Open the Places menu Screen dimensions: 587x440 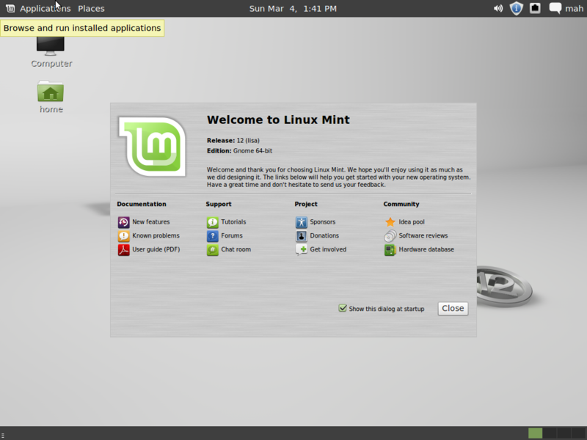(91, 8)
